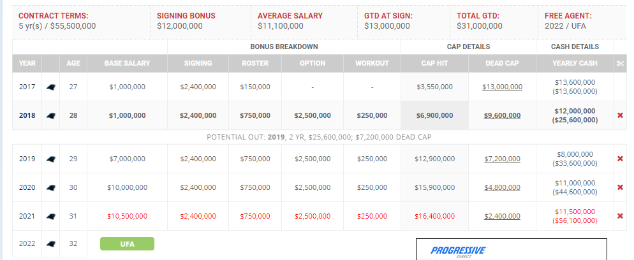Click the Panthers logo in 2018 row
This screenshot has height=260, width=634.
(51, 115)
